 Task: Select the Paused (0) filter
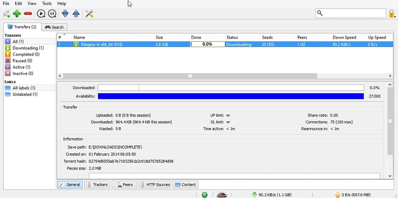[29, 60]
